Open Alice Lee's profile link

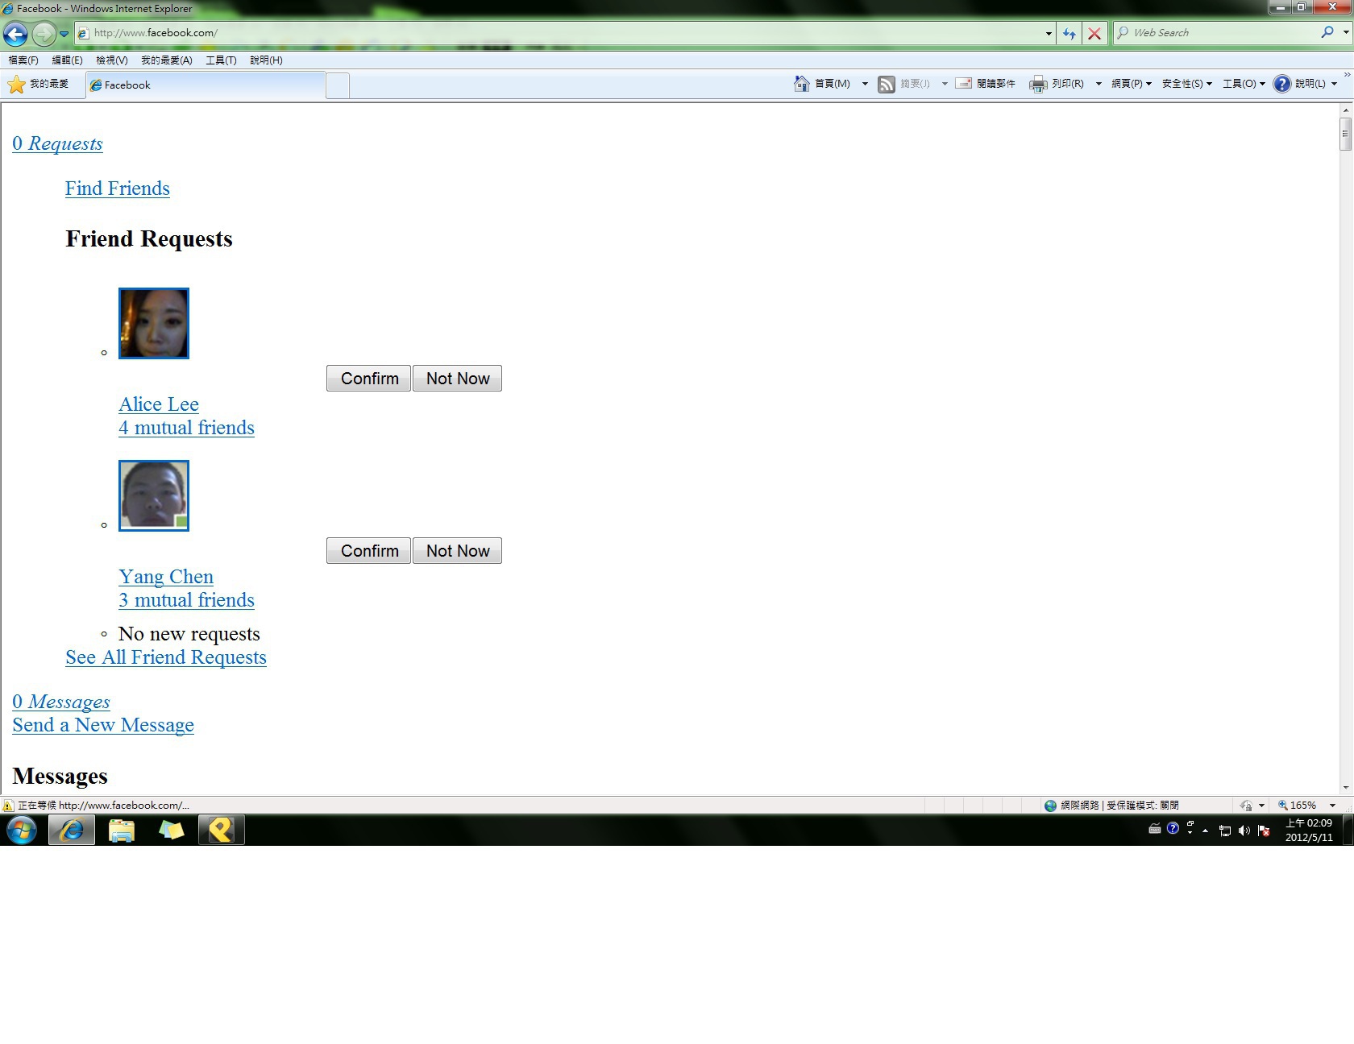[159, 404]
